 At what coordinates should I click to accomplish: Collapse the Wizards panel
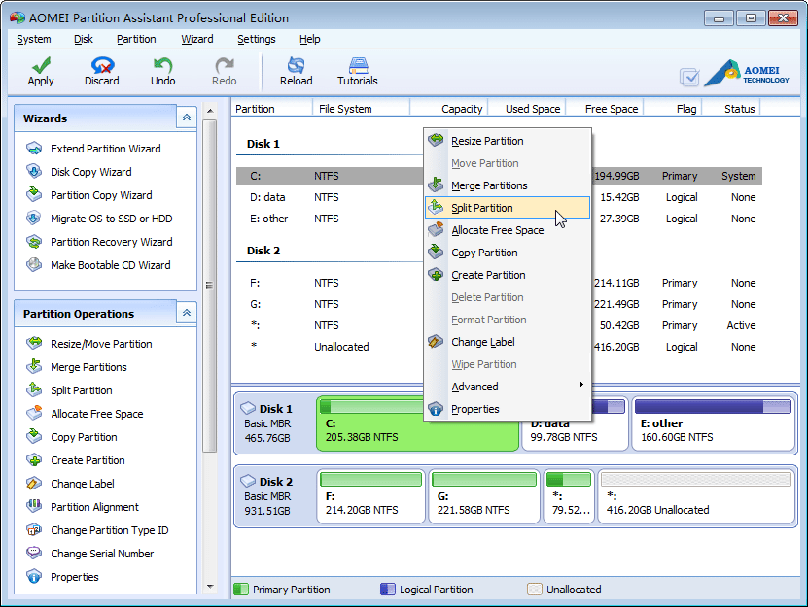click(x=187, y=118)
